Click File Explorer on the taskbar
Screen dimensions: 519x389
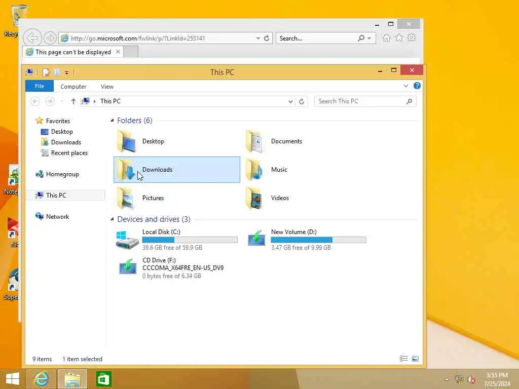72,379
